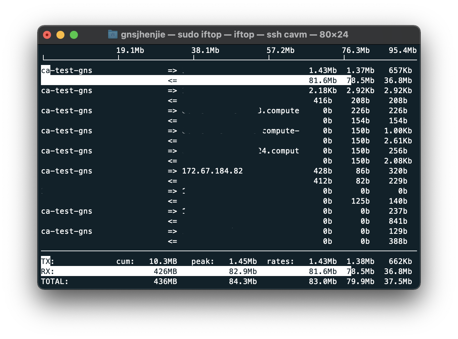Select the highlighted RX rate bar showing 81.6Mb
458x339 pixels.
323,80
